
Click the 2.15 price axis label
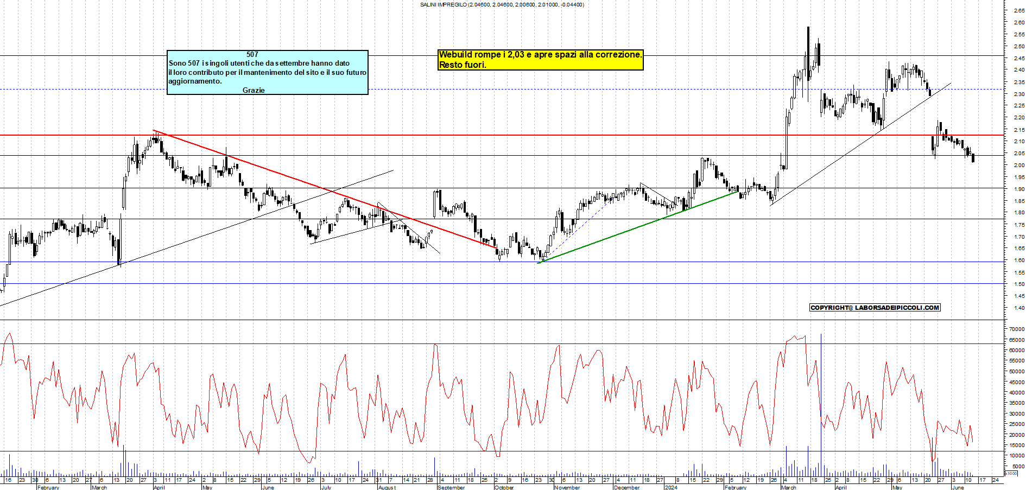coord(1018,130)
